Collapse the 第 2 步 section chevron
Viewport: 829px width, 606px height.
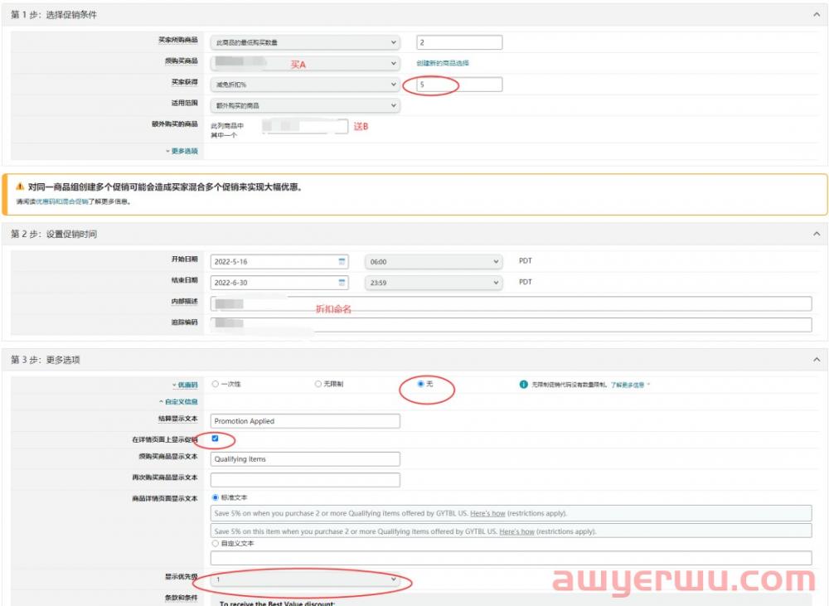(817, 234)
